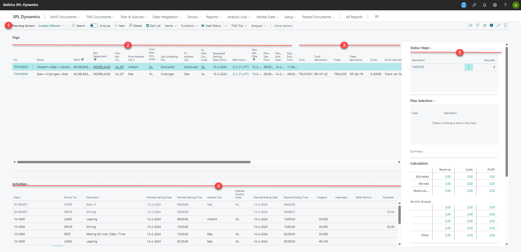
Task: Go to All Reports
Action: [354, 17]
